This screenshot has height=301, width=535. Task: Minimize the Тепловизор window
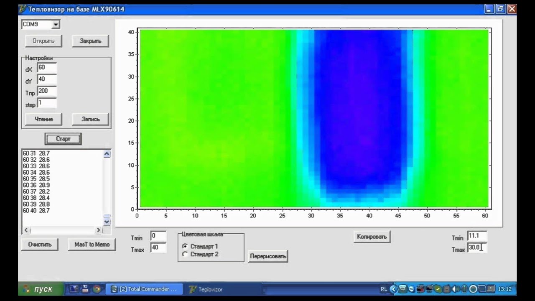[490, 9]
